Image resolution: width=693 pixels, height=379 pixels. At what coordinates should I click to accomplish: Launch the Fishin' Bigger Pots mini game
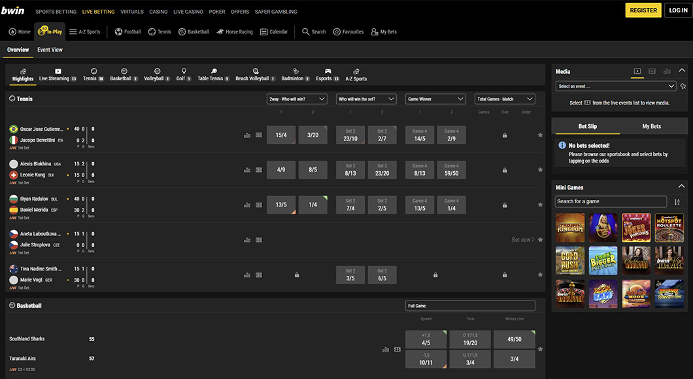click(603, 261)
